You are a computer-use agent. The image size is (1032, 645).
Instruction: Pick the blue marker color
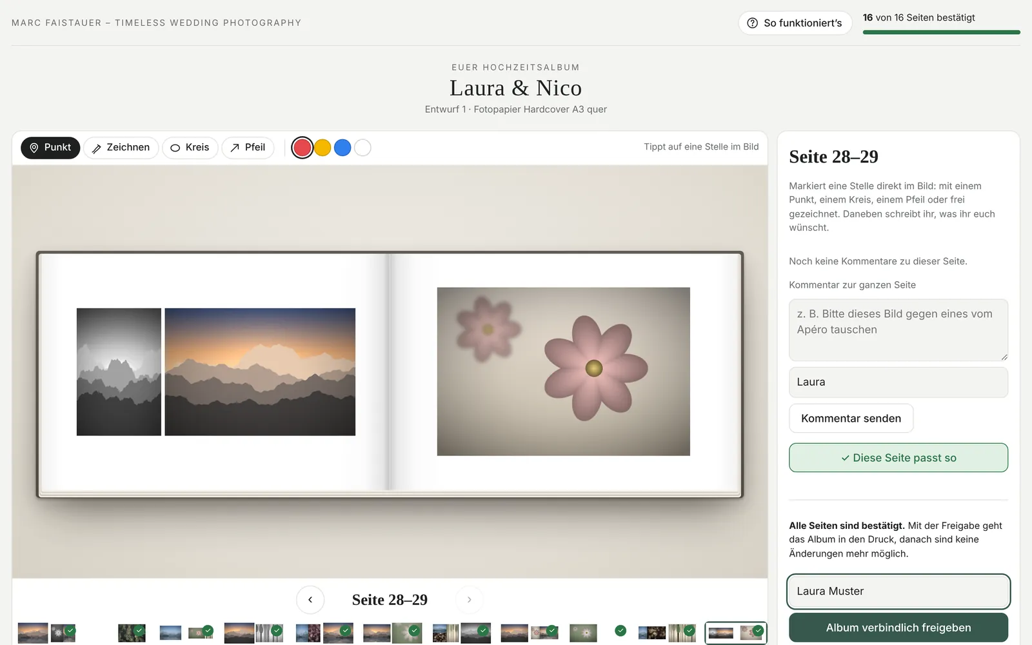coord(342,148)
